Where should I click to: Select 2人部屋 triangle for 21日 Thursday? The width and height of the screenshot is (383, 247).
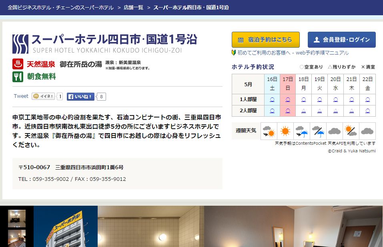click(351, 111)
